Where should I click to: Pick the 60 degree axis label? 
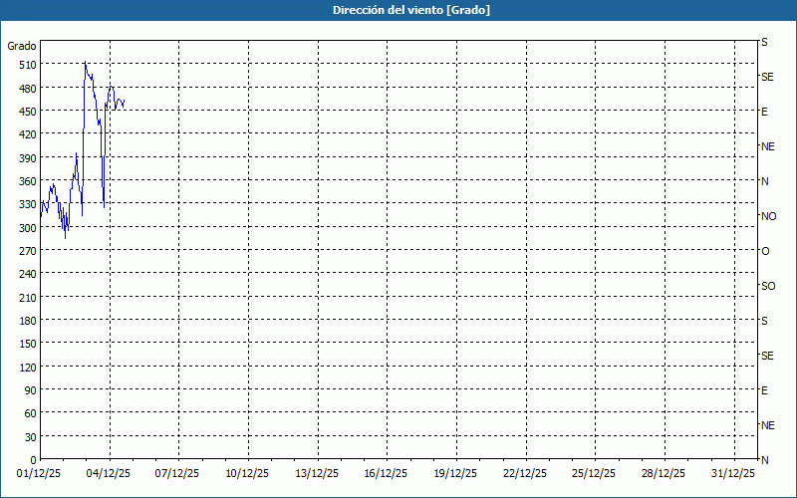[x=31, y=413]
